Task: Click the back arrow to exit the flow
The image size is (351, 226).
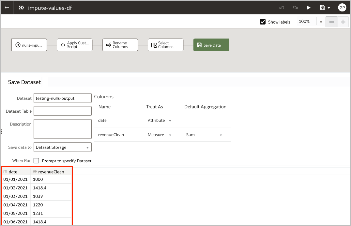Action: (x=7, y=7)
